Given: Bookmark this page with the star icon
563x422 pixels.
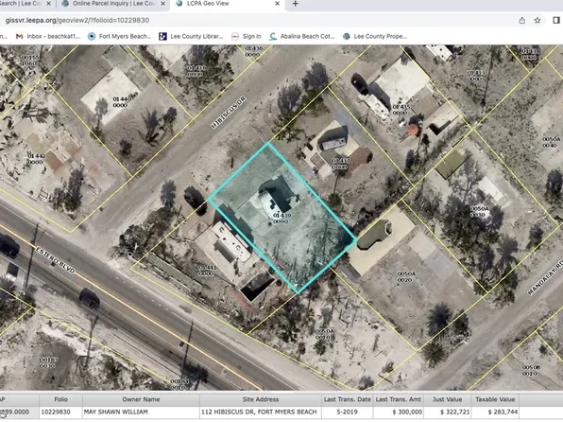Looking at the screenshot, I should tap(537, 21).
